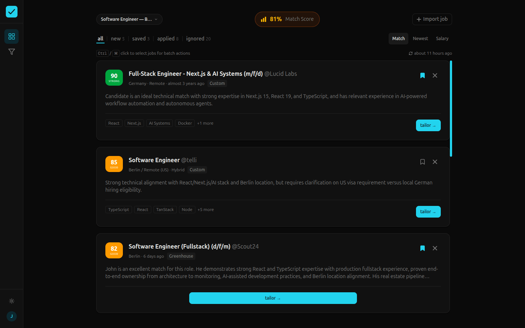Click tailor on the Scout24 job card

pos(273,298)
